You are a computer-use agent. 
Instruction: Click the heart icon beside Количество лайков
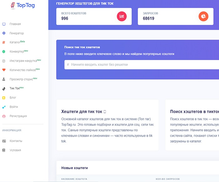(4, 70)
